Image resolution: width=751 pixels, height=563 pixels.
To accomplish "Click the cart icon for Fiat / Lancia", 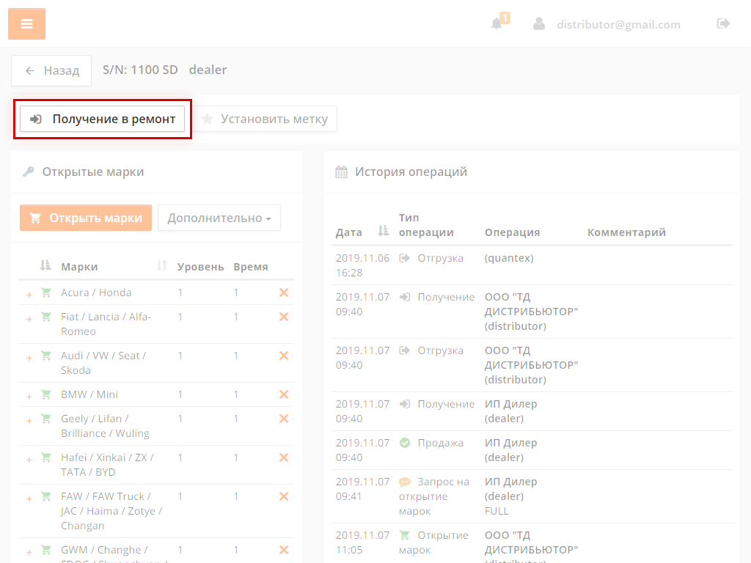I will [x=46, y=317].
